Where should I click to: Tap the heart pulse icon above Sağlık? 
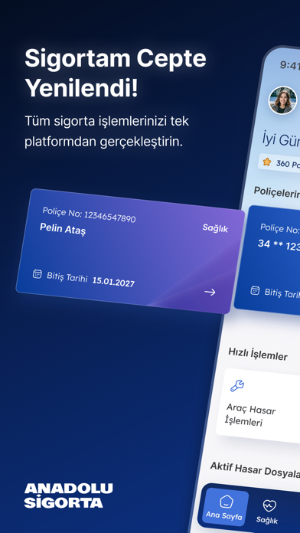coord(269,505)
